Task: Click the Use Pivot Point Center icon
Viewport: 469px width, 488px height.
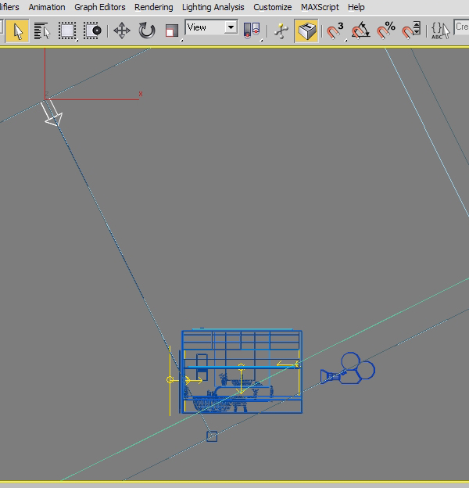Action: 252,30
